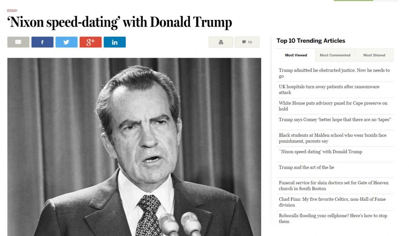Switch to the Most Shared tab
409x236 pixels.
(374, 55)
